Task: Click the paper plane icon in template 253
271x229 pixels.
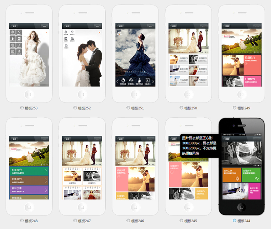Action: [19, 52]
